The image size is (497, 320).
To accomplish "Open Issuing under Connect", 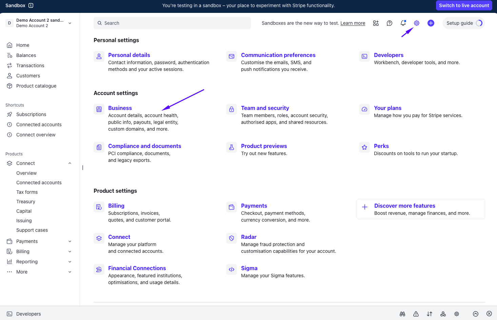I will click(x=24, y=221).
